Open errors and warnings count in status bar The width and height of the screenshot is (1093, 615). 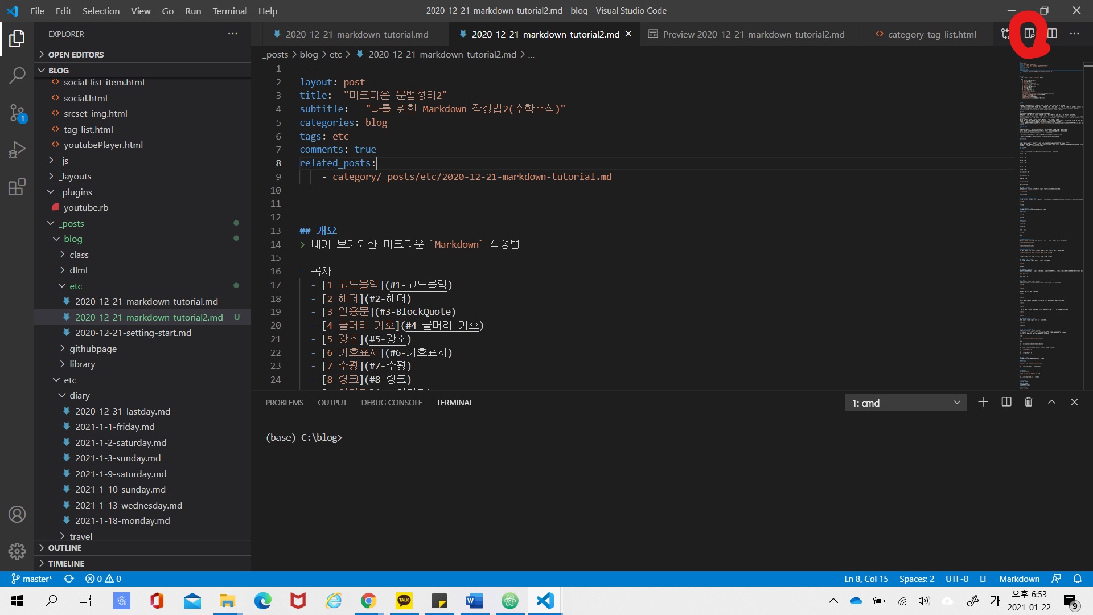pos(103,579)
